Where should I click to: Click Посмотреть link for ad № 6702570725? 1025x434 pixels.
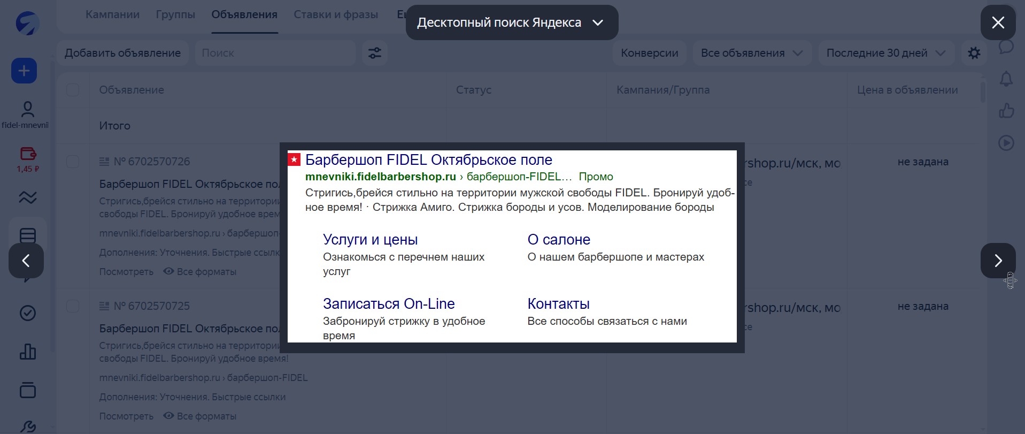[126, 416]
